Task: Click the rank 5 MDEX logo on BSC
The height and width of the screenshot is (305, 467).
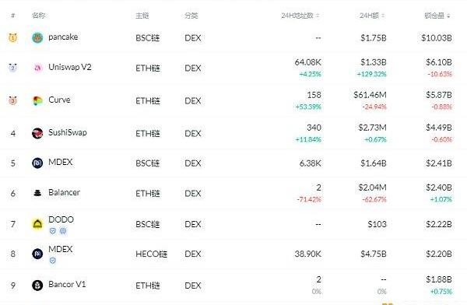Action: 37,163
